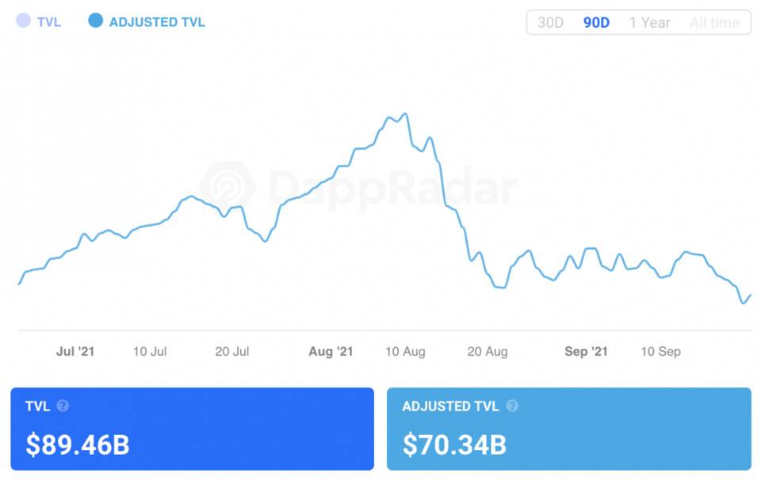The image size is (761, 481).
Task: Show the 1 Year chart range
Action: click(x=649, y=22)
